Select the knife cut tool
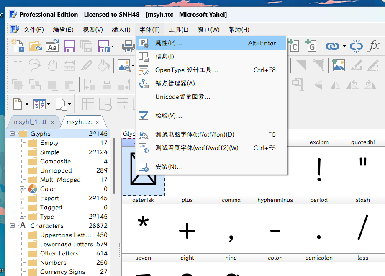 tap(87, 65)
